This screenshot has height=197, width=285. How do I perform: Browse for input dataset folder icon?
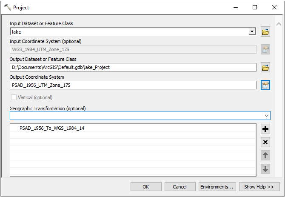point(265,32)
